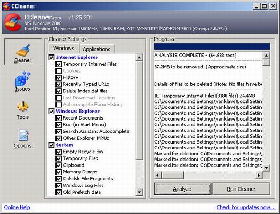This screenshot has width=280, height=214.
Task: Minimize the CCleaner window
Action: [x=257, y=6]
